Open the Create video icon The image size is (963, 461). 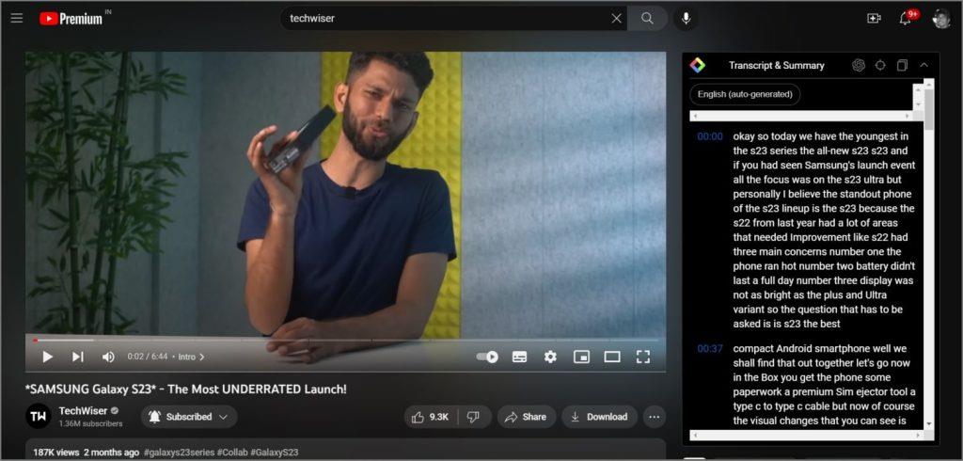coord(874,19)
